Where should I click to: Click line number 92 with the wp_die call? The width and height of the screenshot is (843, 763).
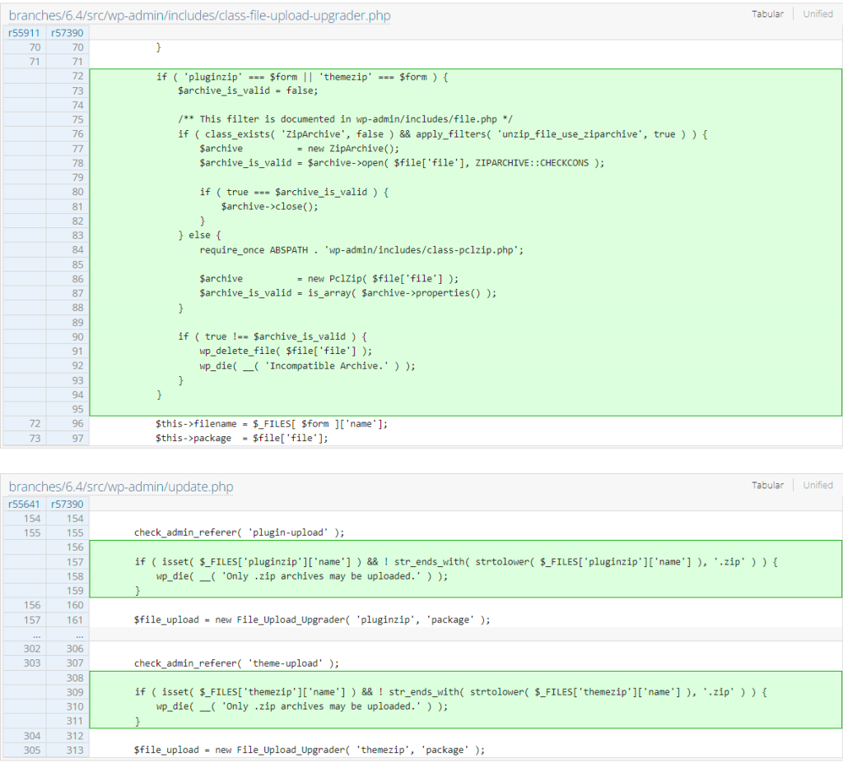click(77, 365)
